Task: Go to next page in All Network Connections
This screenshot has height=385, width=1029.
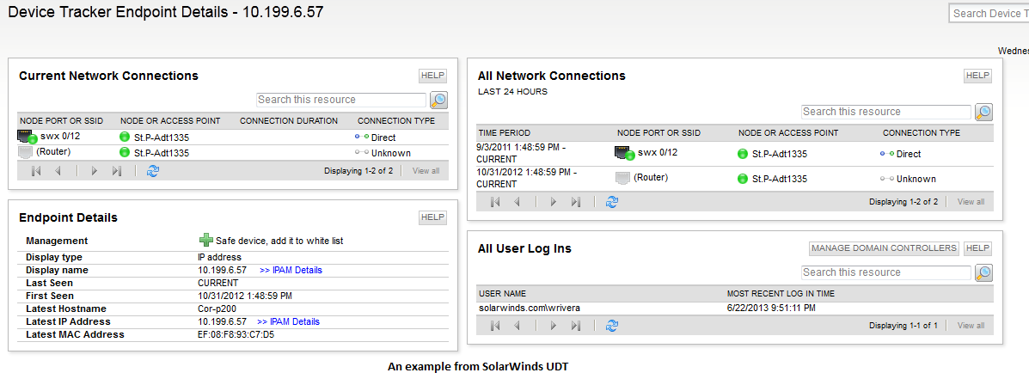Action: click(554, 202)
